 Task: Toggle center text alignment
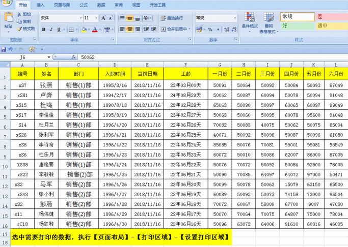[130, 29]
